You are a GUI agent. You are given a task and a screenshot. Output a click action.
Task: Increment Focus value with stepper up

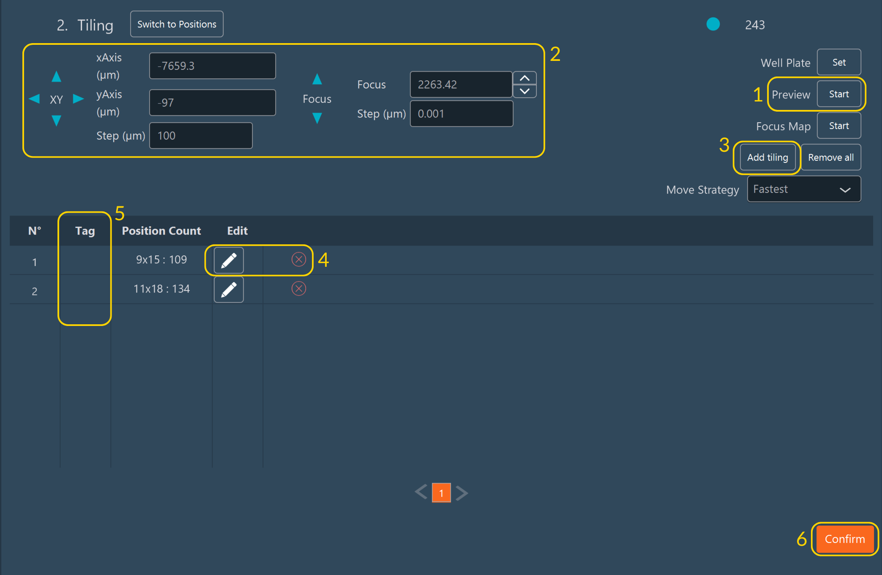524,78
